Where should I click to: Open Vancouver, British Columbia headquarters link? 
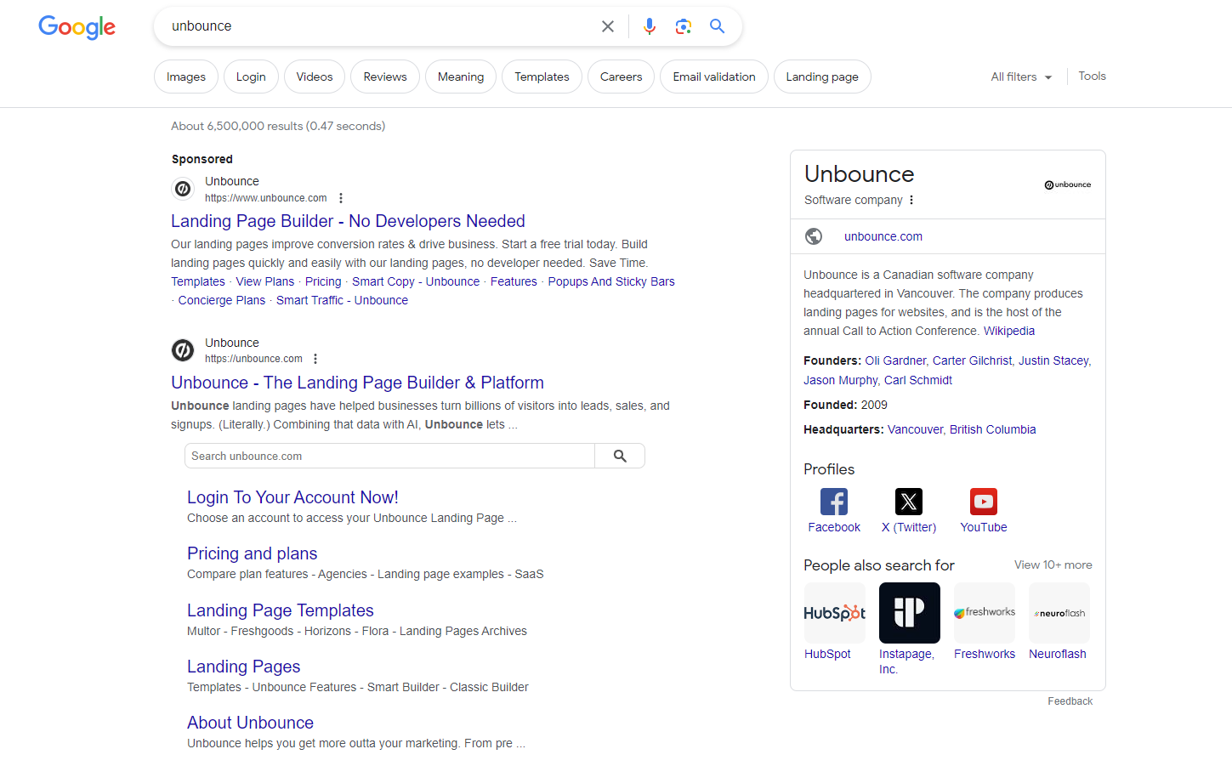(962, 429)
